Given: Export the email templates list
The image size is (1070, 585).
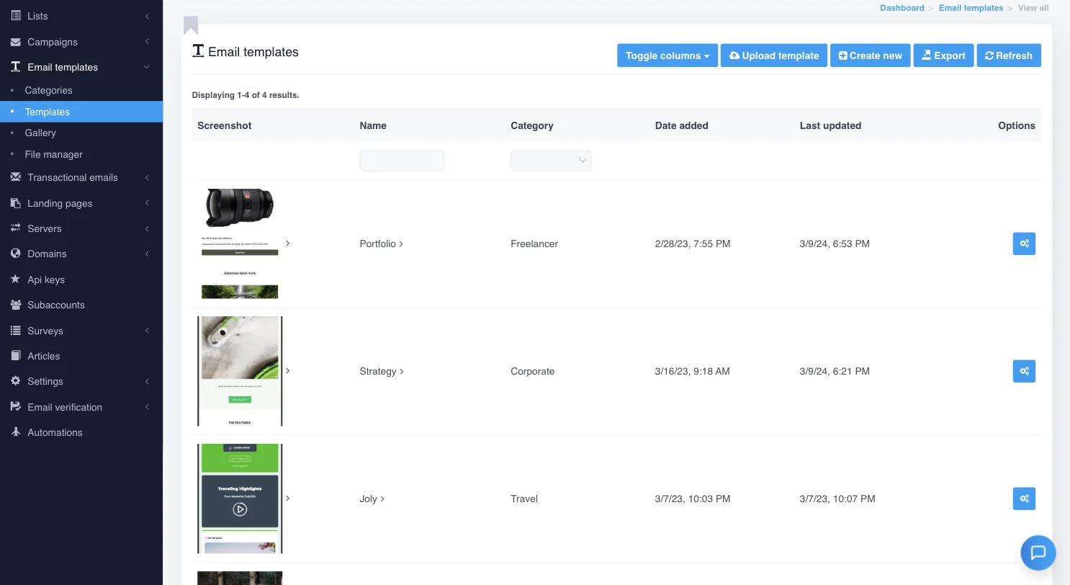Looking at the screenshot, I should pos(944,55).
